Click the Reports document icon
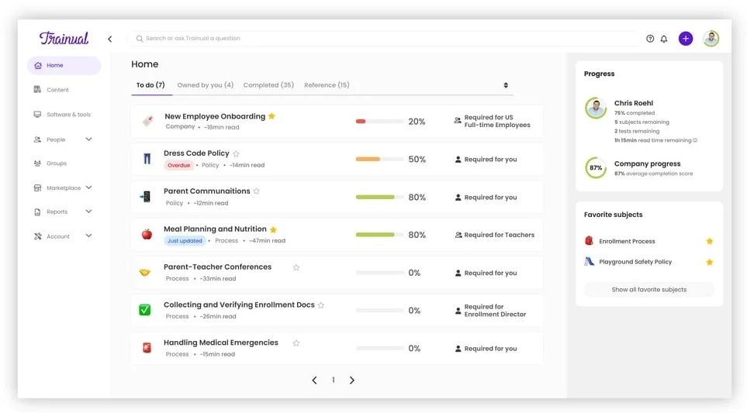Image resolution: width=747 pixels, height=413 pixels. click(37, 212)
